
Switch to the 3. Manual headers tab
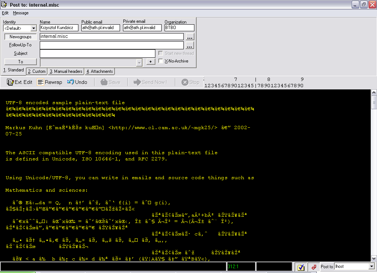[66, 71]
